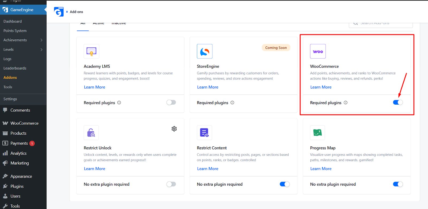Click the Products icon in sidebar
428x209 pixels.
(5, 133)
